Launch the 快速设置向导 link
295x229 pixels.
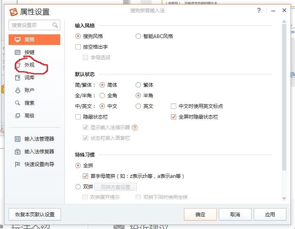(x=39, y=164)
